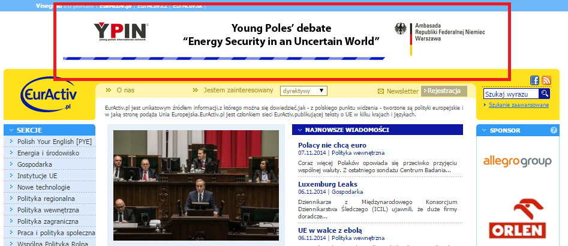Select Instytucje UE section
The height and width of the screenshot is (246, 568).
(x=37, y=176)
